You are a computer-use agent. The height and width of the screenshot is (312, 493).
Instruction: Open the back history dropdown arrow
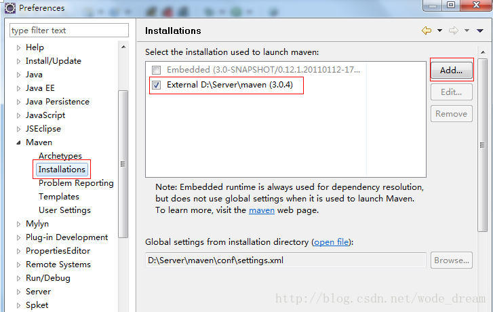pos(439,31)
